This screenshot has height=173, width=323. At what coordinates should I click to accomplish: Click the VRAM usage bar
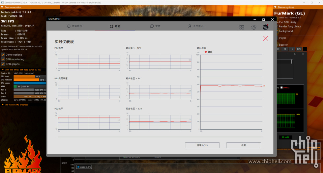[x=30, y=86]
